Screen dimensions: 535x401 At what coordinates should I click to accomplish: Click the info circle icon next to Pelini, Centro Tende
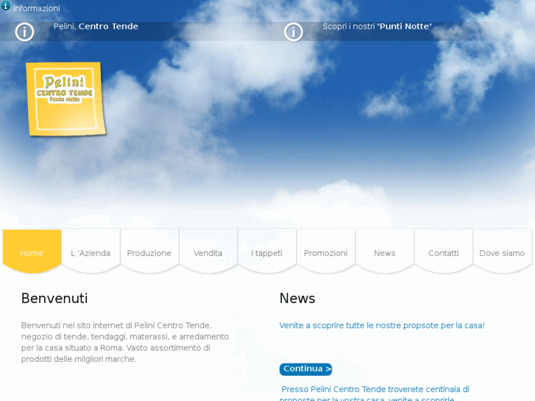pyautogui.click(x=24, y=32)
